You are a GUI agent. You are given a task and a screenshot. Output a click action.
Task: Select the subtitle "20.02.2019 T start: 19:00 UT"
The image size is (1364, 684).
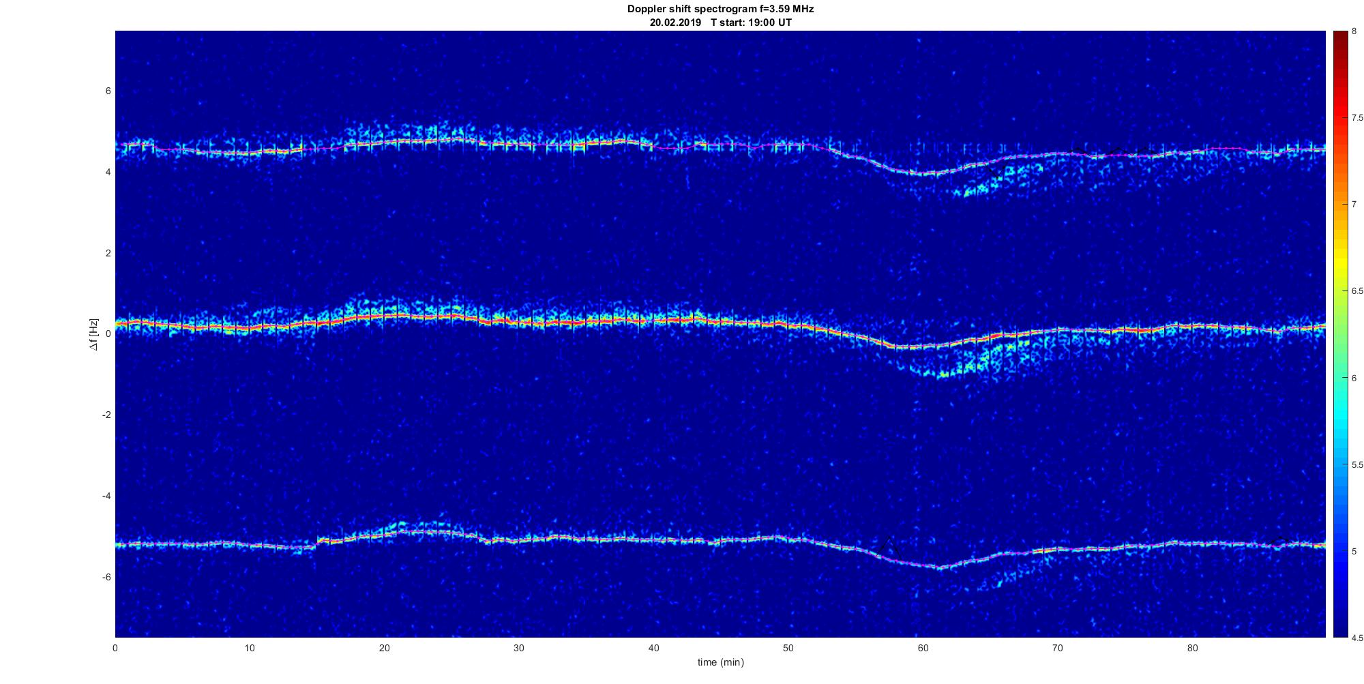(720, 23)
